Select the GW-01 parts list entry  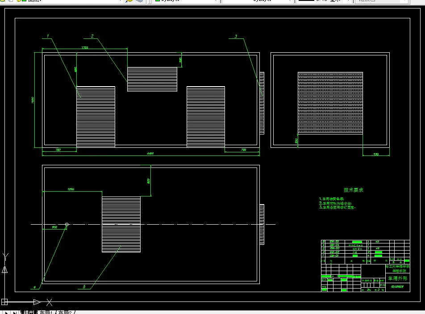click(x=334, y=255)
